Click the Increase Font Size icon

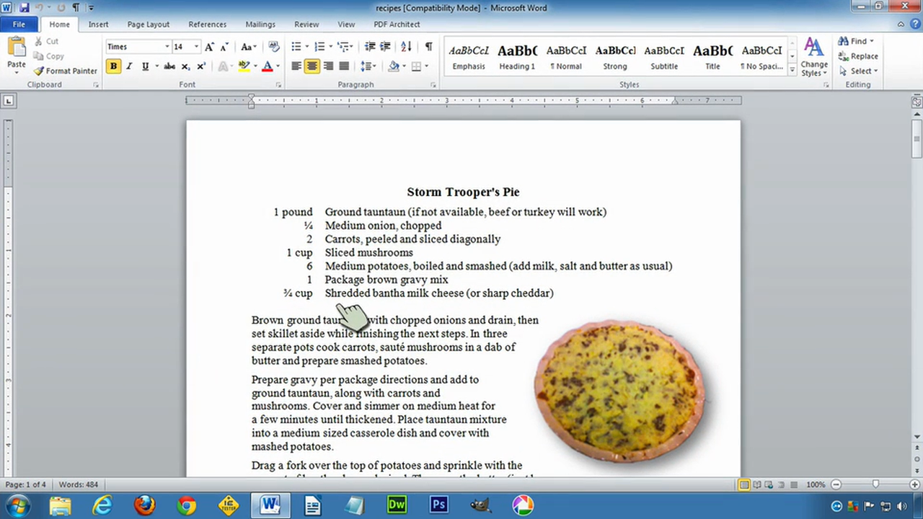pos(208,45)
